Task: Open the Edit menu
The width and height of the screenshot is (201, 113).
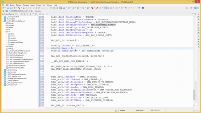Action: coord(7,5)
